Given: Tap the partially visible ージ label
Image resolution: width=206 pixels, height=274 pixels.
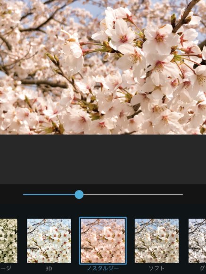Looking at the screenshot, I should pos(6,268).
